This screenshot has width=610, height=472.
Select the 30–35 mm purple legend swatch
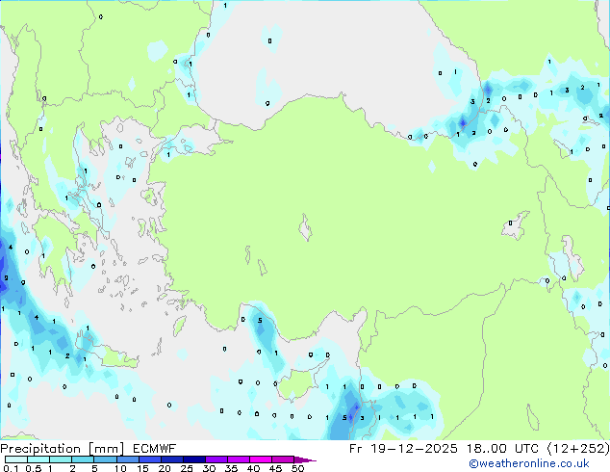pyautogui.click(x=216, y=459)
